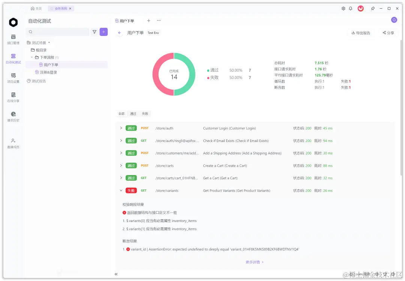This screenshot has height=281, width=405.
Task: Click the filter funnel icon
Action: (94, 32)
